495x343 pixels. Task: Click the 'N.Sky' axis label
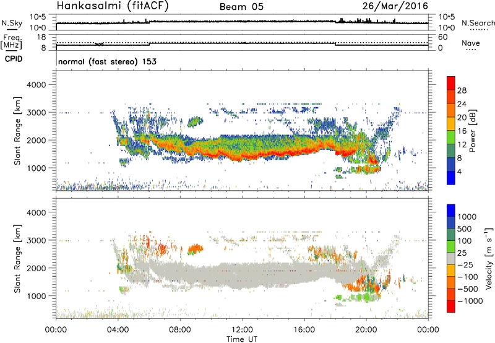coord(12,23)
